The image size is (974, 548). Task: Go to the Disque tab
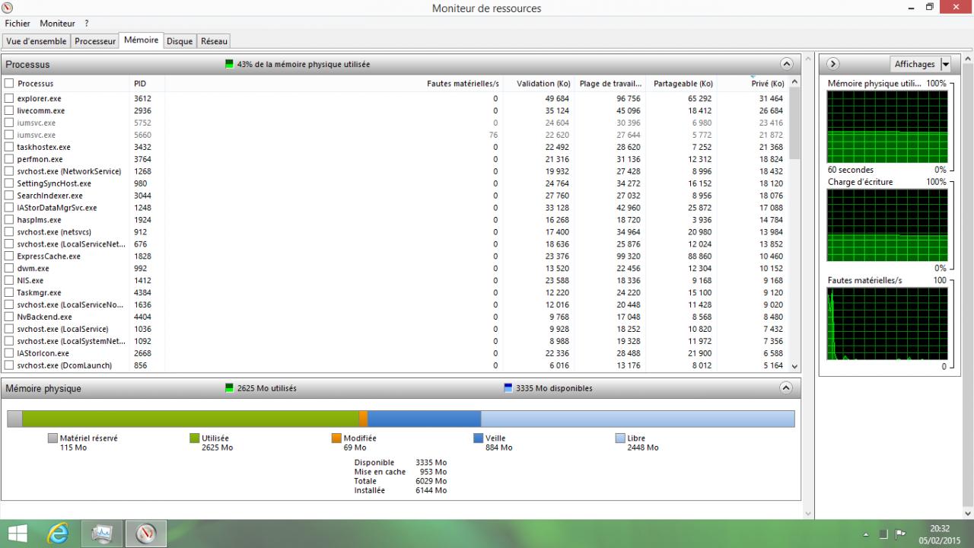180,41
